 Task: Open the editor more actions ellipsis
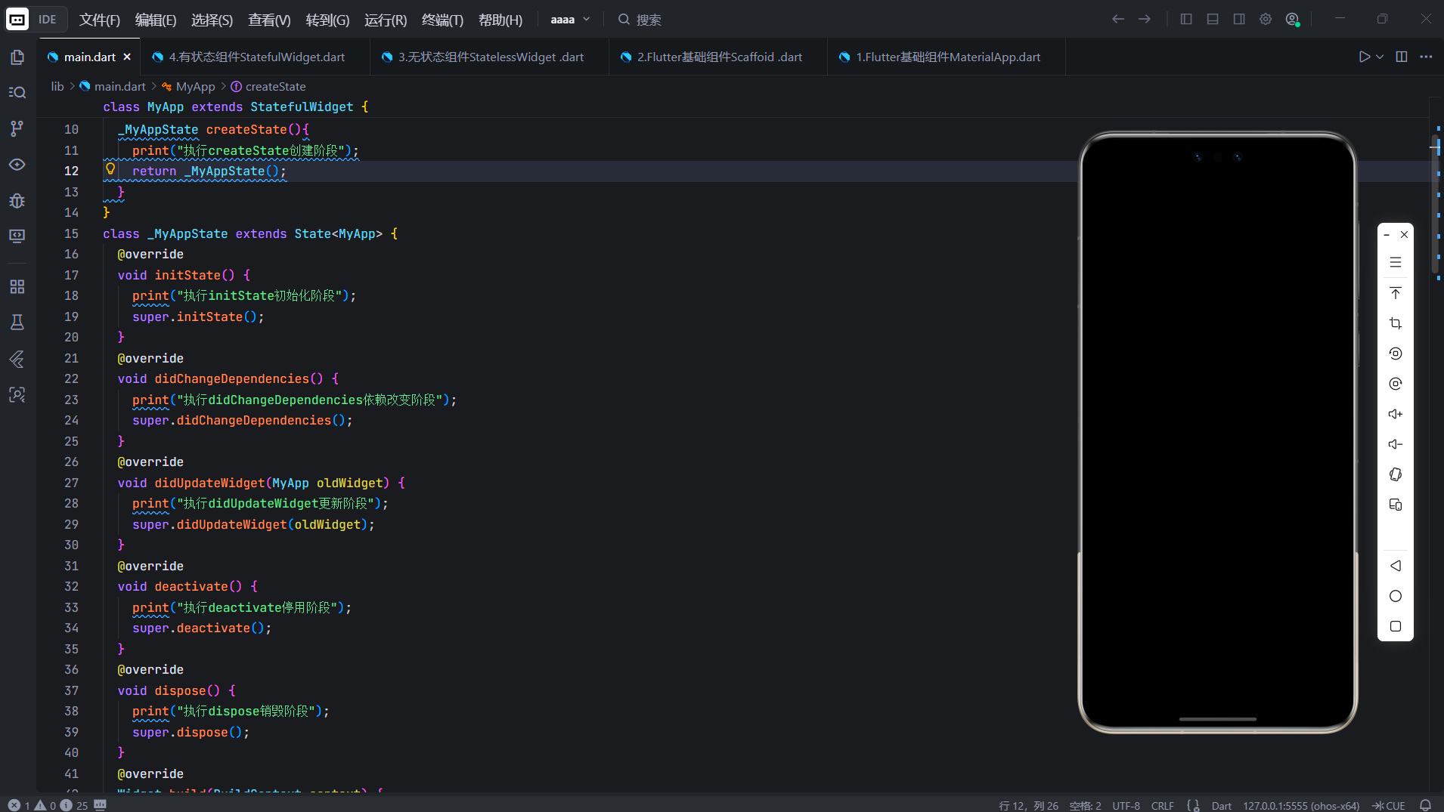click(x=1427, y=57)
